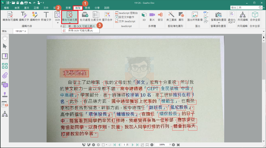This screenshot has height=148, width=266.
Task: Click the 100% zoom value field
Action: (162, 145)
